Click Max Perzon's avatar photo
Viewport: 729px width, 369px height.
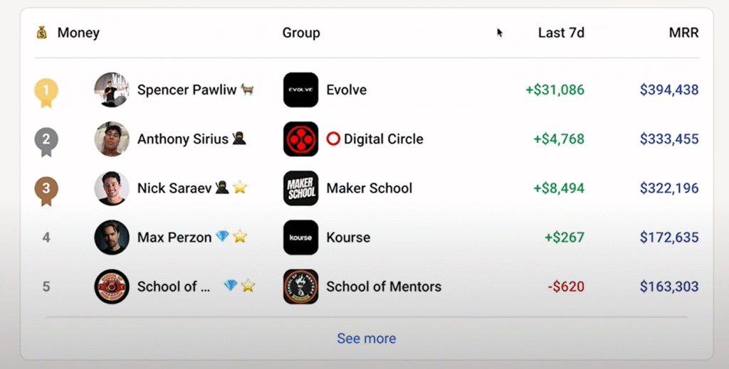pyautogui.click(x=112, y=237)
